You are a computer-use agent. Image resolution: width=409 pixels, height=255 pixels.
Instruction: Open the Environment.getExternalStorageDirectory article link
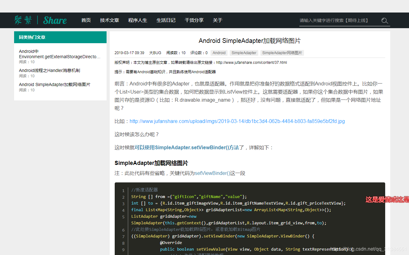click(60, 54)
